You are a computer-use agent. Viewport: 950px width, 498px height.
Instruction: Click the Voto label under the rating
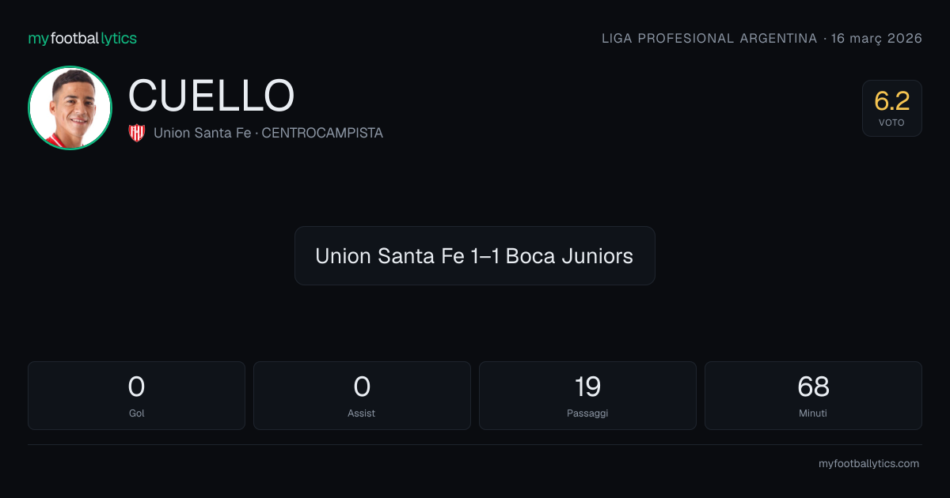click(891, 123)
